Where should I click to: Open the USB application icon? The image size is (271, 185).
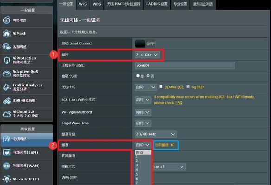click(x=6, y=101)
